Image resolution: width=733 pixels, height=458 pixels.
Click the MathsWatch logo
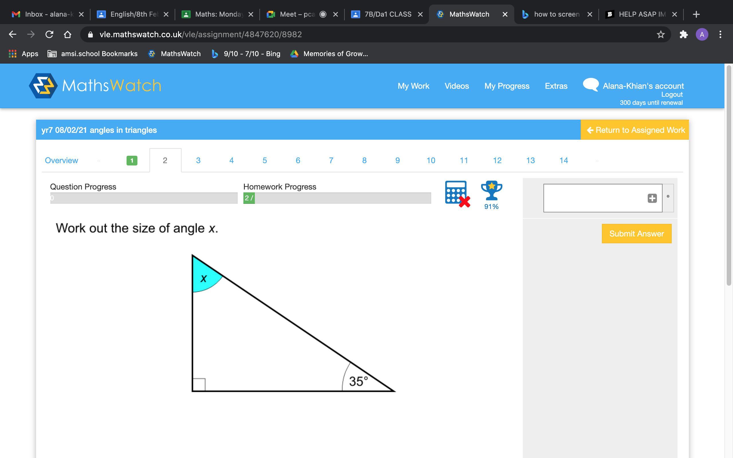pyautogui.click(x=95, y=86)
